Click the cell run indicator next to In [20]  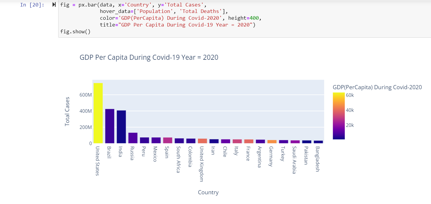(x=54, y=4)
